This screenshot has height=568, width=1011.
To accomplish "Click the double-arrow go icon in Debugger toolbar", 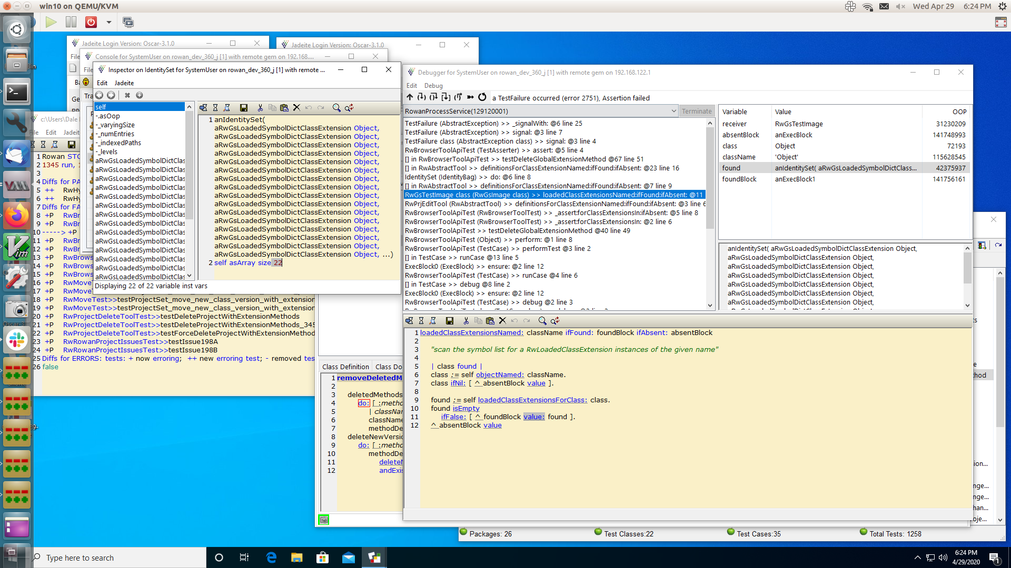I will click(470, 97).
